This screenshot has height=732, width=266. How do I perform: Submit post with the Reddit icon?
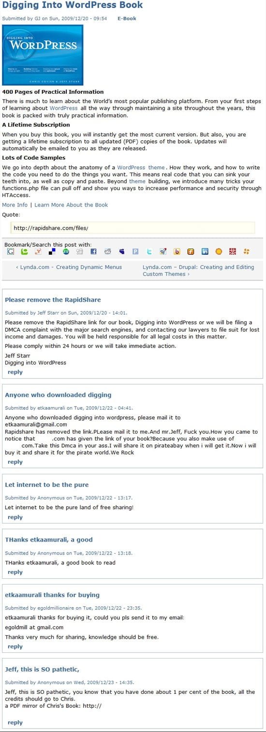tap(108, 251)
